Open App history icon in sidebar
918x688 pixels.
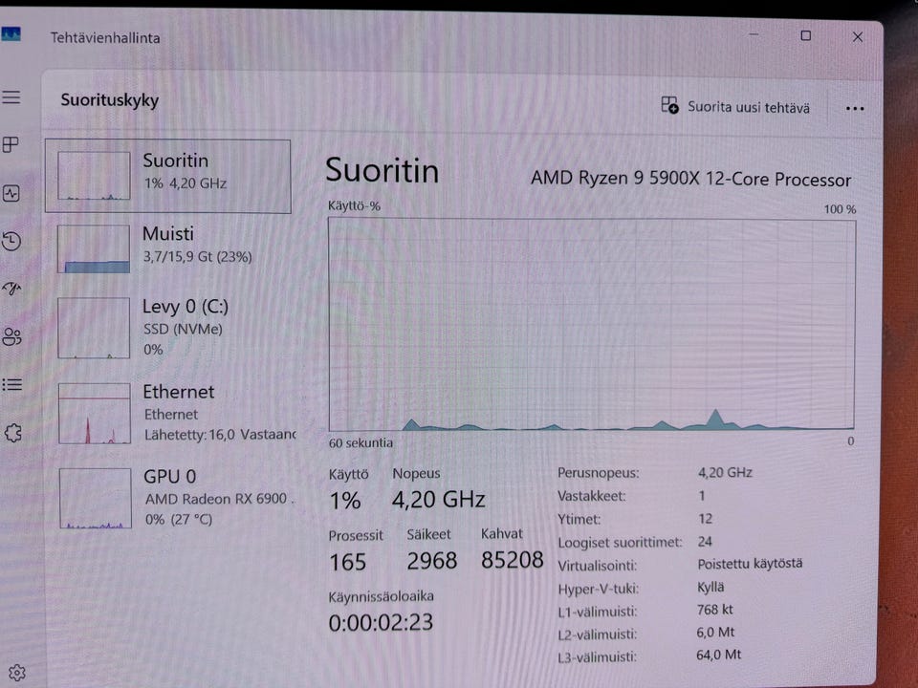[x=11, y=241]
